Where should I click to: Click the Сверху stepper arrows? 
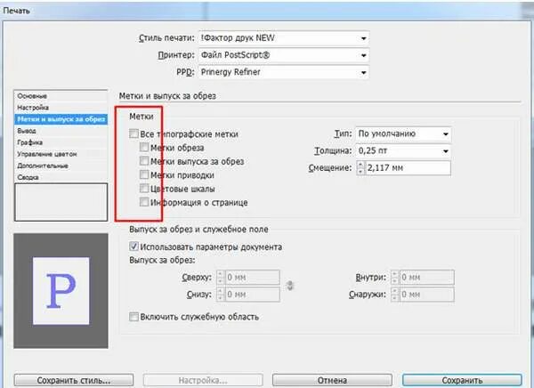point(221,278)
